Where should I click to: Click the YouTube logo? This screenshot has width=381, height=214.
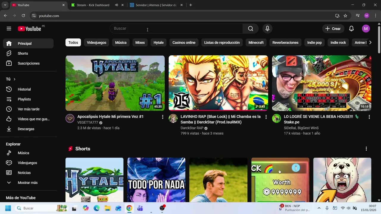coord(29,29)
